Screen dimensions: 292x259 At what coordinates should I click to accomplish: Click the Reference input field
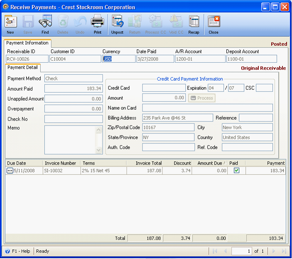[x=256, y=118]
